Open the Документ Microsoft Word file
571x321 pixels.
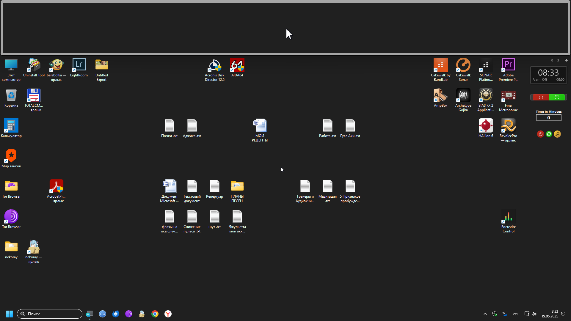pos(169,191)
